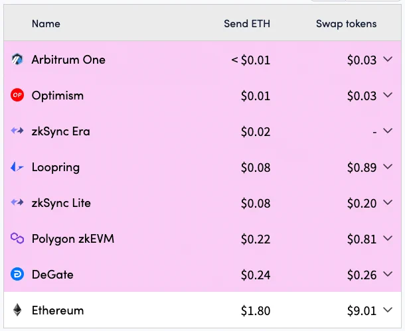Click the zkSync Lite arrows icon
Viewport: 405px width, 331px height.
[x=17, y=202]
